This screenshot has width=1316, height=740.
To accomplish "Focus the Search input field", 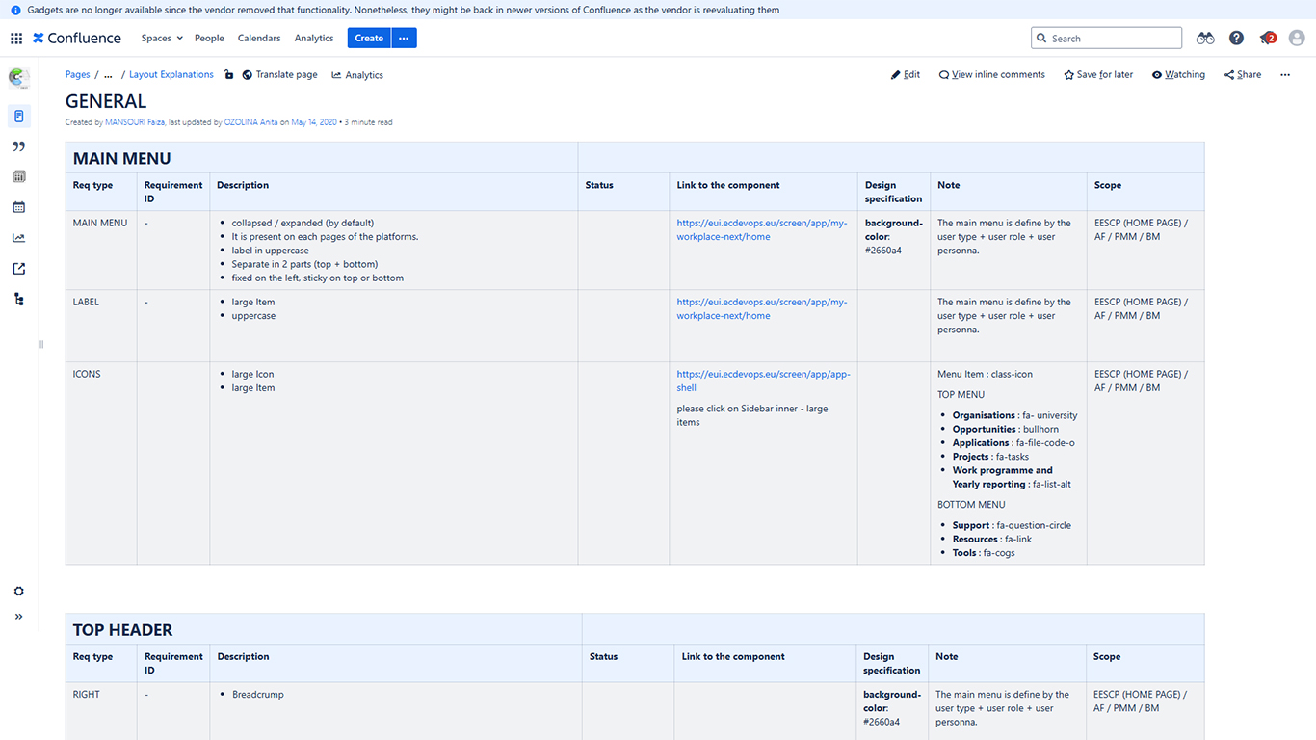I will click(x=1106, y=39).
